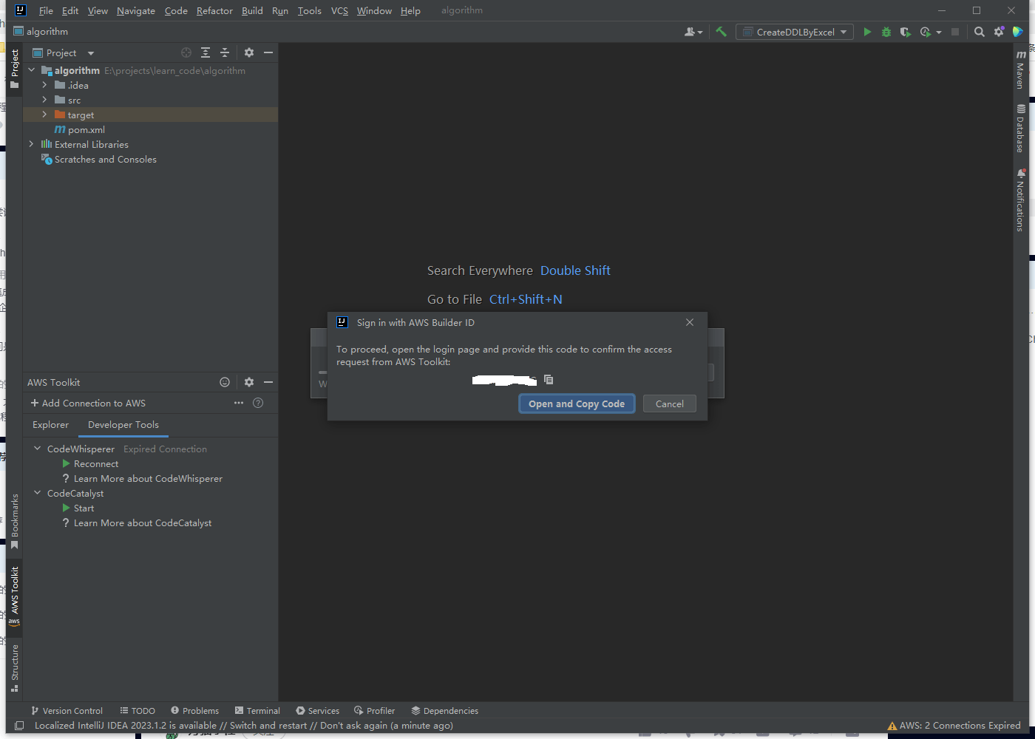Run with Coverage shield icon
Screen dimensions: 1035x739
pyautogui.click(x=905, y=32)
